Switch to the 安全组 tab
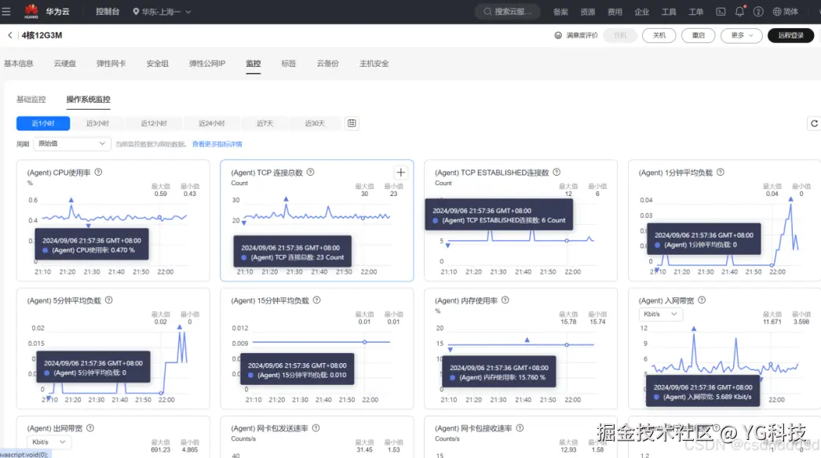Viewport: 821px width, 458px height. click(x=158, y=64)
